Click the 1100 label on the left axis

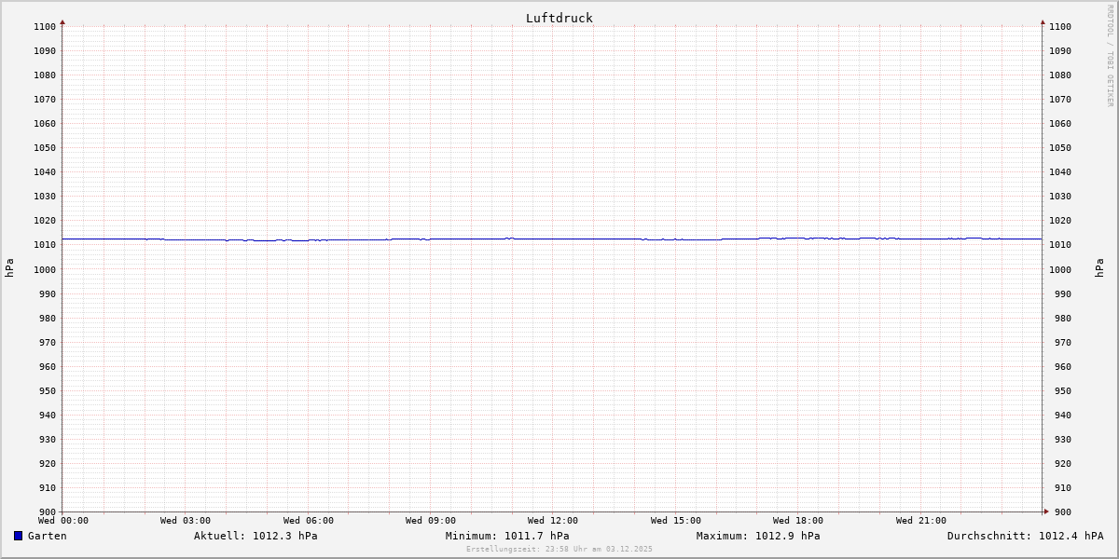point(44,27)
